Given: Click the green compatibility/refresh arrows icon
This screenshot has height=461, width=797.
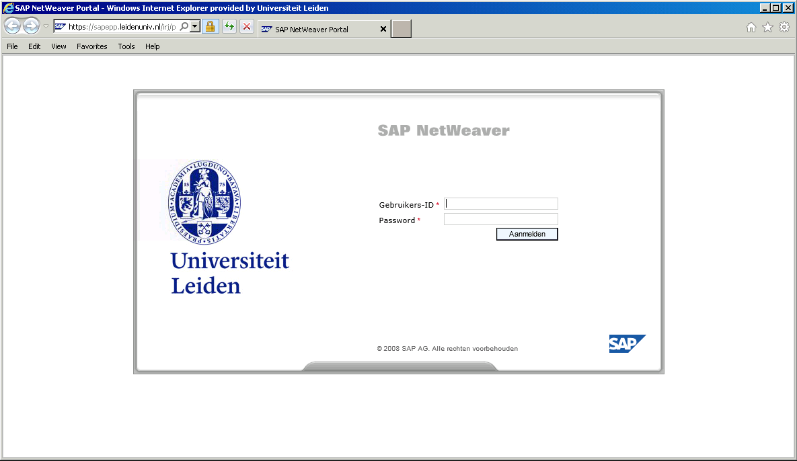Looking at the screenshot, I should pos(229,27).
